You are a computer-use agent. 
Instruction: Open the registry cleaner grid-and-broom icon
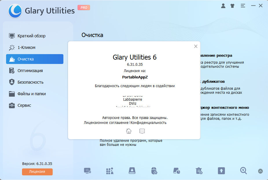click(110, 171)
